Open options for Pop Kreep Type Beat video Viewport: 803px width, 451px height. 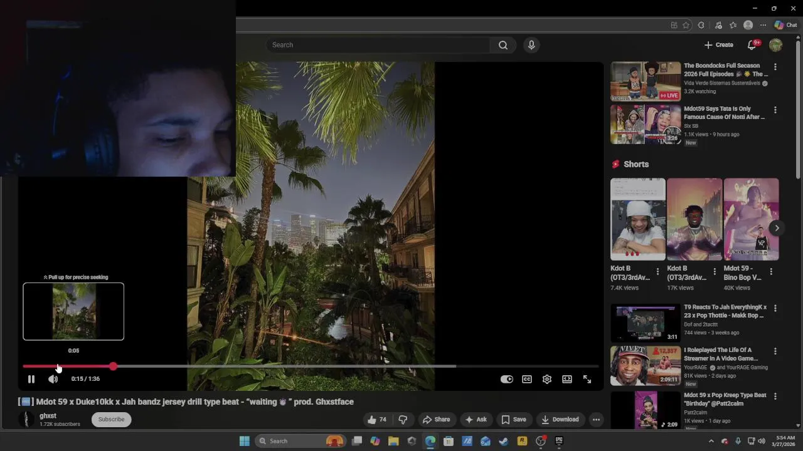775,397
